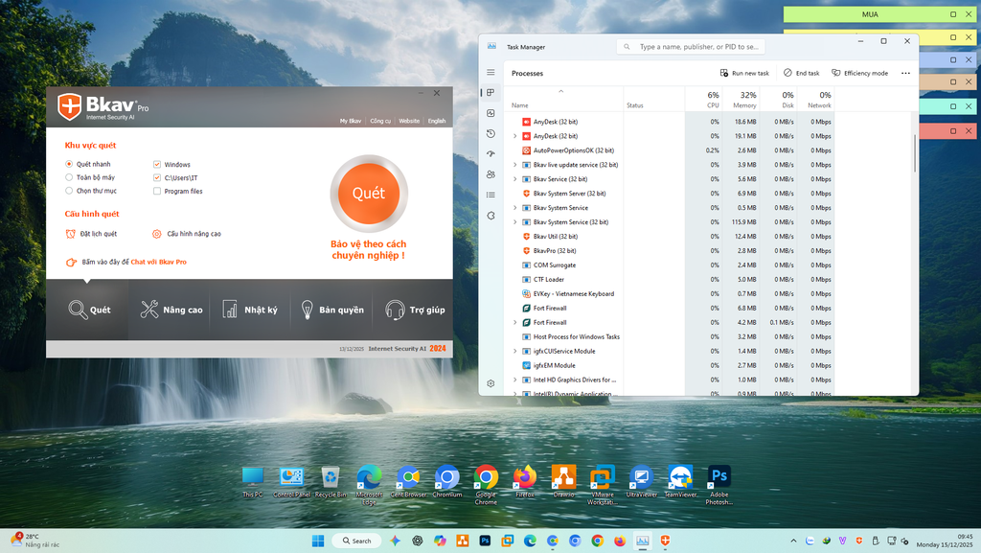Switch to the Quét tab in Bkav

(x=89, y=310)
